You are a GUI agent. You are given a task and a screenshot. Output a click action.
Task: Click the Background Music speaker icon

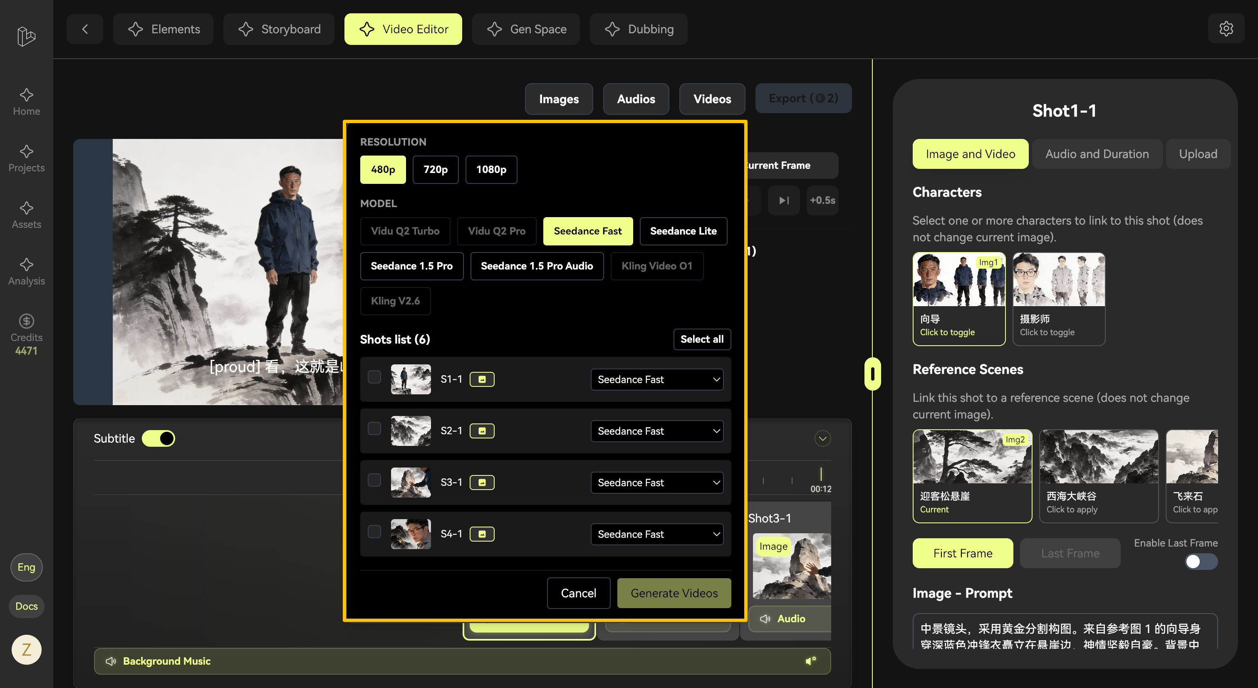pyautogui.click(x=111, y=661)
